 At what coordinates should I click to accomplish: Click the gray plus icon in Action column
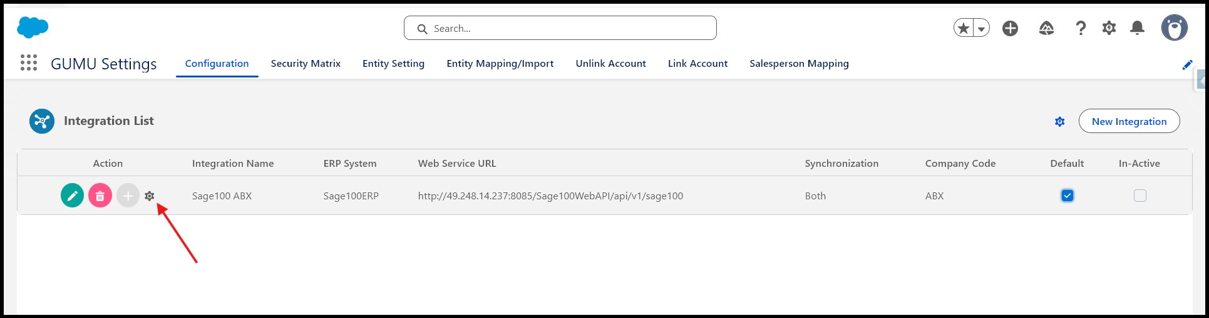click(x=128, y=196)
